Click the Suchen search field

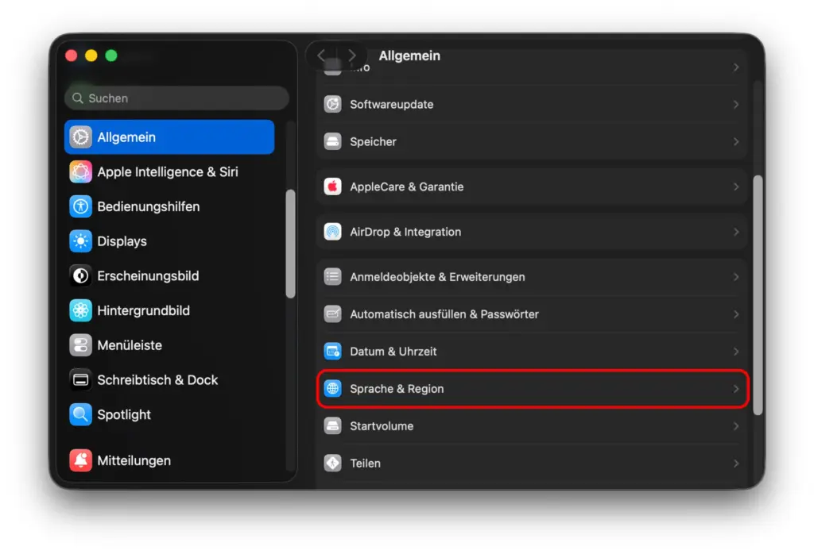point(176,98)
